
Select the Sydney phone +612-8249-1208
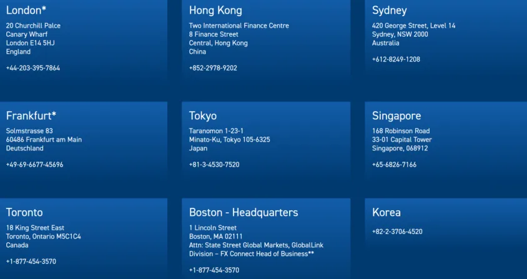[396, 59]
